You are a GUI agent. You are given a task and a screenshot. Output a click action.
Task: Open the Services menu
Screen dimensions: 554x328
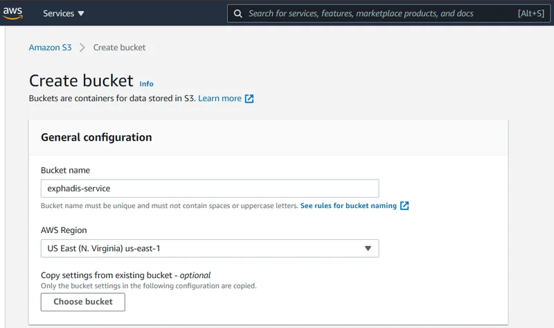(x=63, y=13)
